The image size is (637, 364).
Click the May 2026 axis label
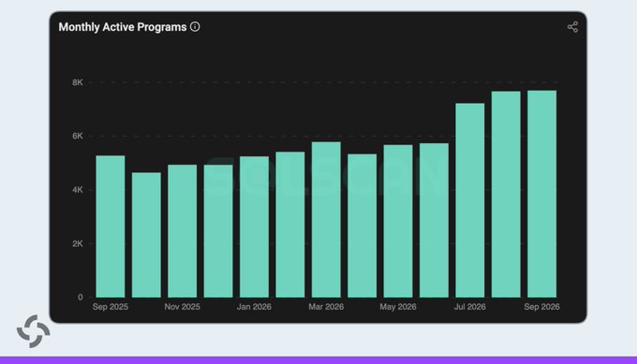pyautogui.click(x=398, y=307)
